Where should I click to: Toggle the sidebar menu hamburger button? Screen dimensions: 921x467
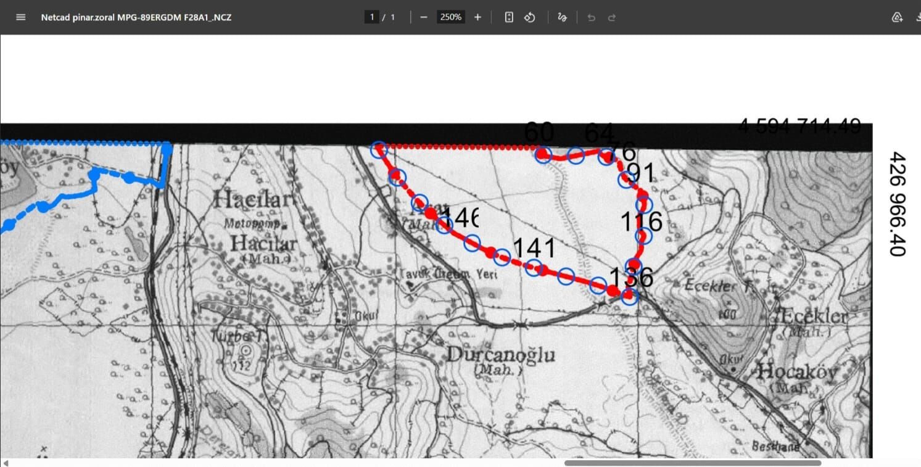[x=21, y=17]
